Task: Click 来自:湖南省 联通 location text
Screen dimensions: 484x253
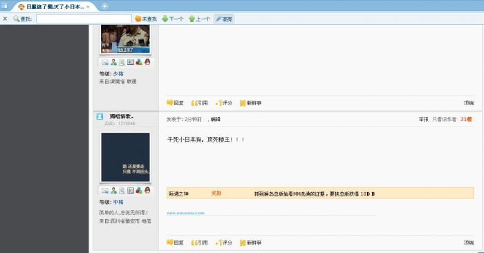Action: point(118,82)
